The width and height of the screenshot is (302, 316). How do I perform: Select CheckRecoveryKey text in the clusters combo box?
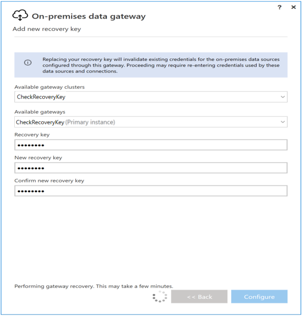41,97
